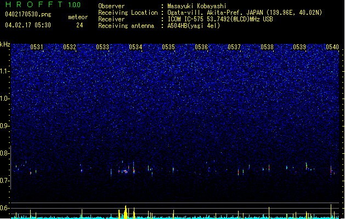Click the ICOM IC-575 receiver text

coord(220,19)
